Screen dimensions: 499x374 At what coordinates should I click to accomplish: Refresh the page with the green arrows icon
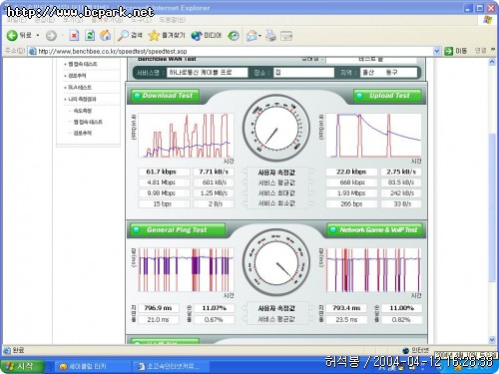[90, 36]
